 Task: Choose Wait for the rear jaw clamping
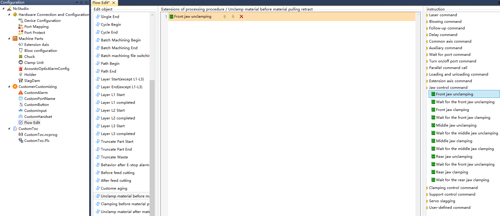click(x=462, y=180)
